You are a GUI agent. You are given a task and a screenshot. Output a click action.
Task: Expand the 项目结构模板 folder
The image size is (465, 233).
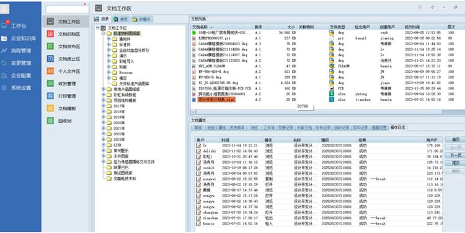103,101
